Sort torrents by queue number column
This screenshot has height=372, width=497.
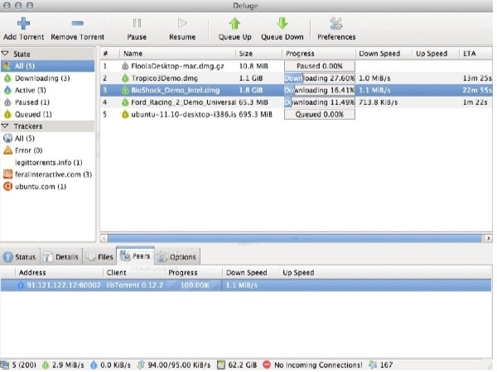click(x=109, y=54)
